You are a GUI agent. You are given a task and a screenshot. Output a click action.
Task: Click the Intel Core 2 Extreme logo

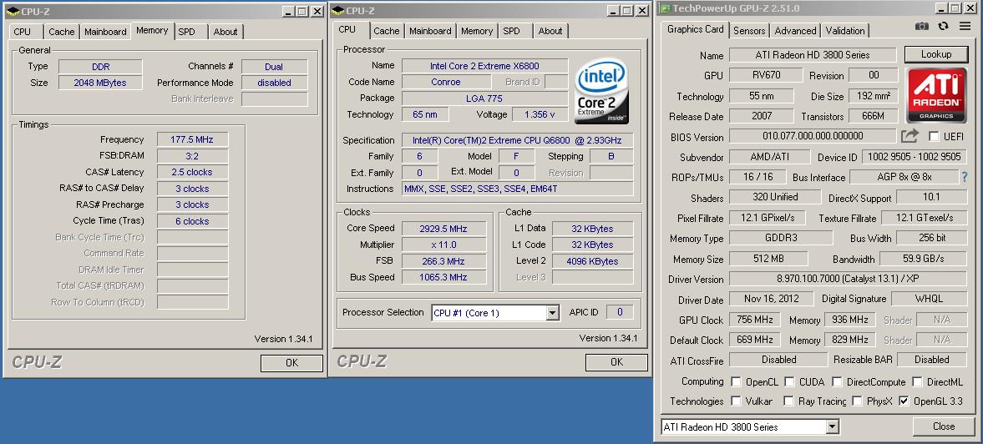click(601, 92)
